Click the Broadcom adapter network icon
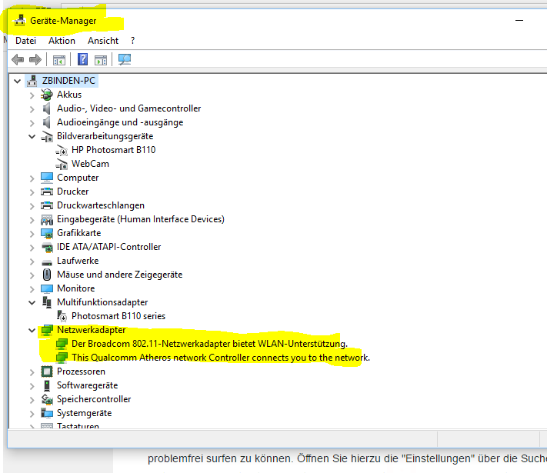Image resolution: width=547 pixels, height=473 pixels. (x=62, y=344)
